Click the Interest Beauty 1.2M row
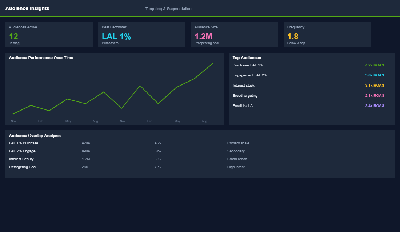Image resolution: width=400 pixels, height=232 pixels. 21,159
